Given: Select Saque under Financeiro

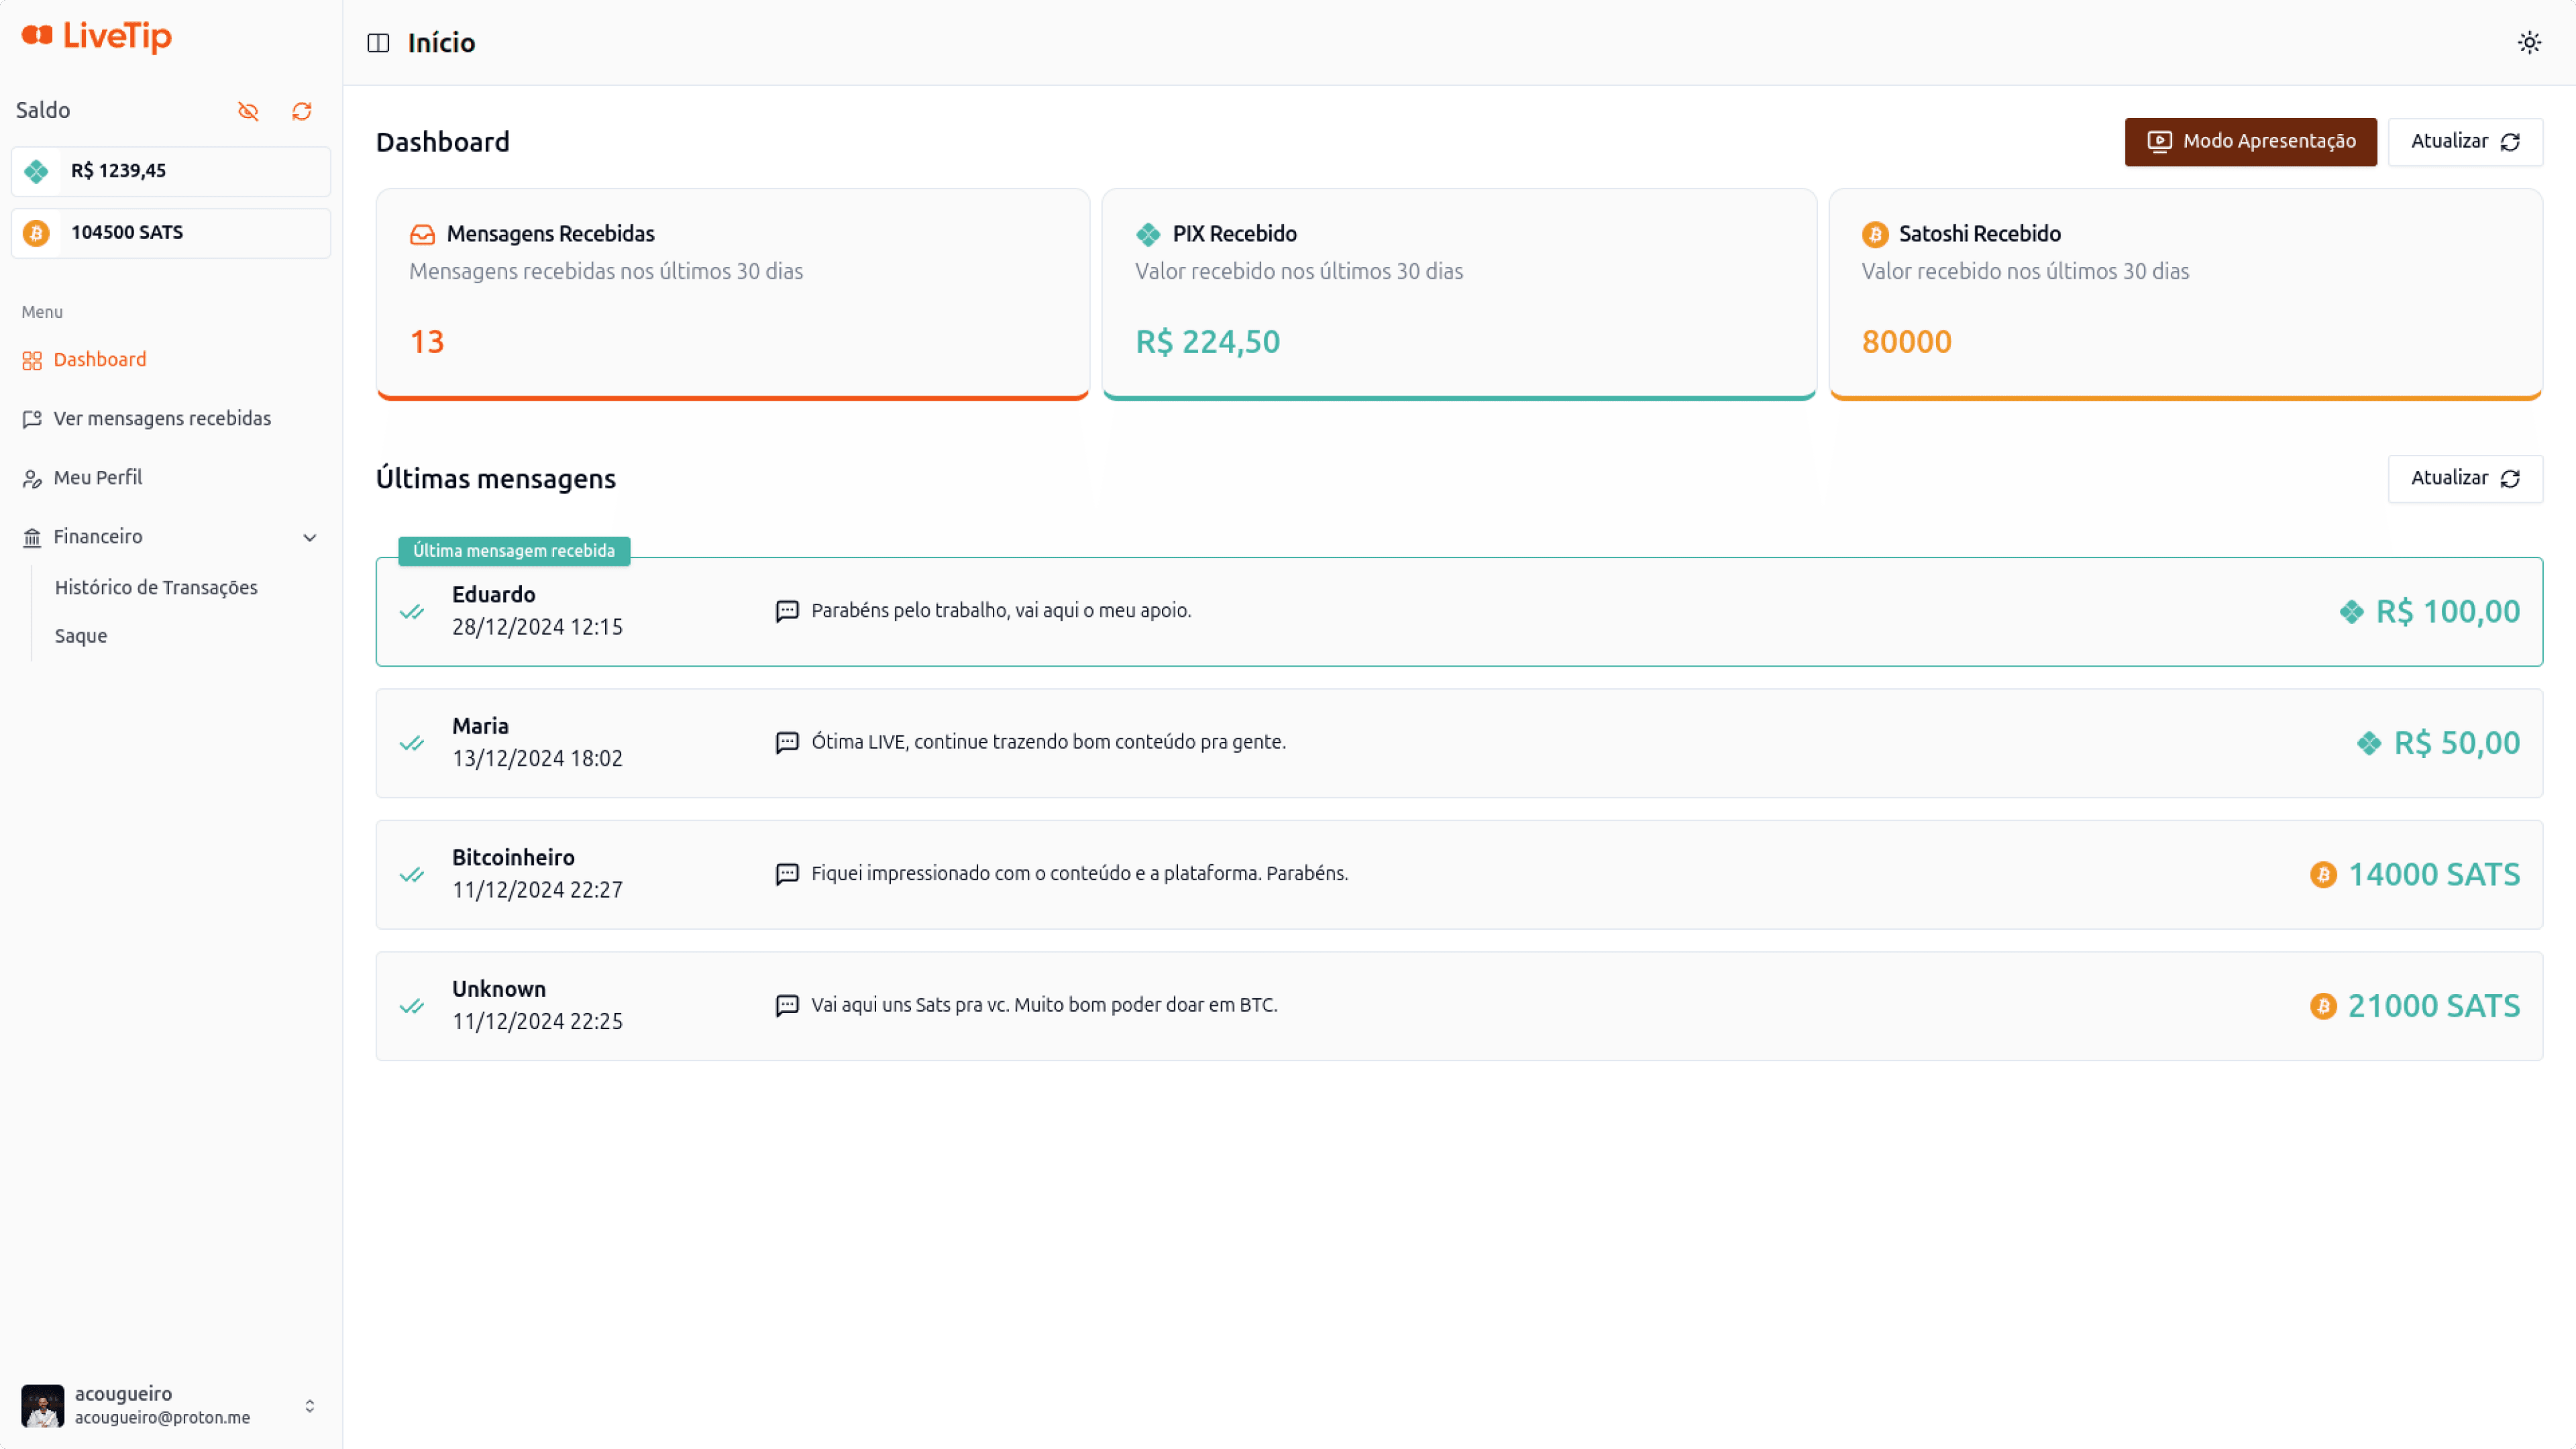Looking at the screenshot, I should tap(80, 635).
